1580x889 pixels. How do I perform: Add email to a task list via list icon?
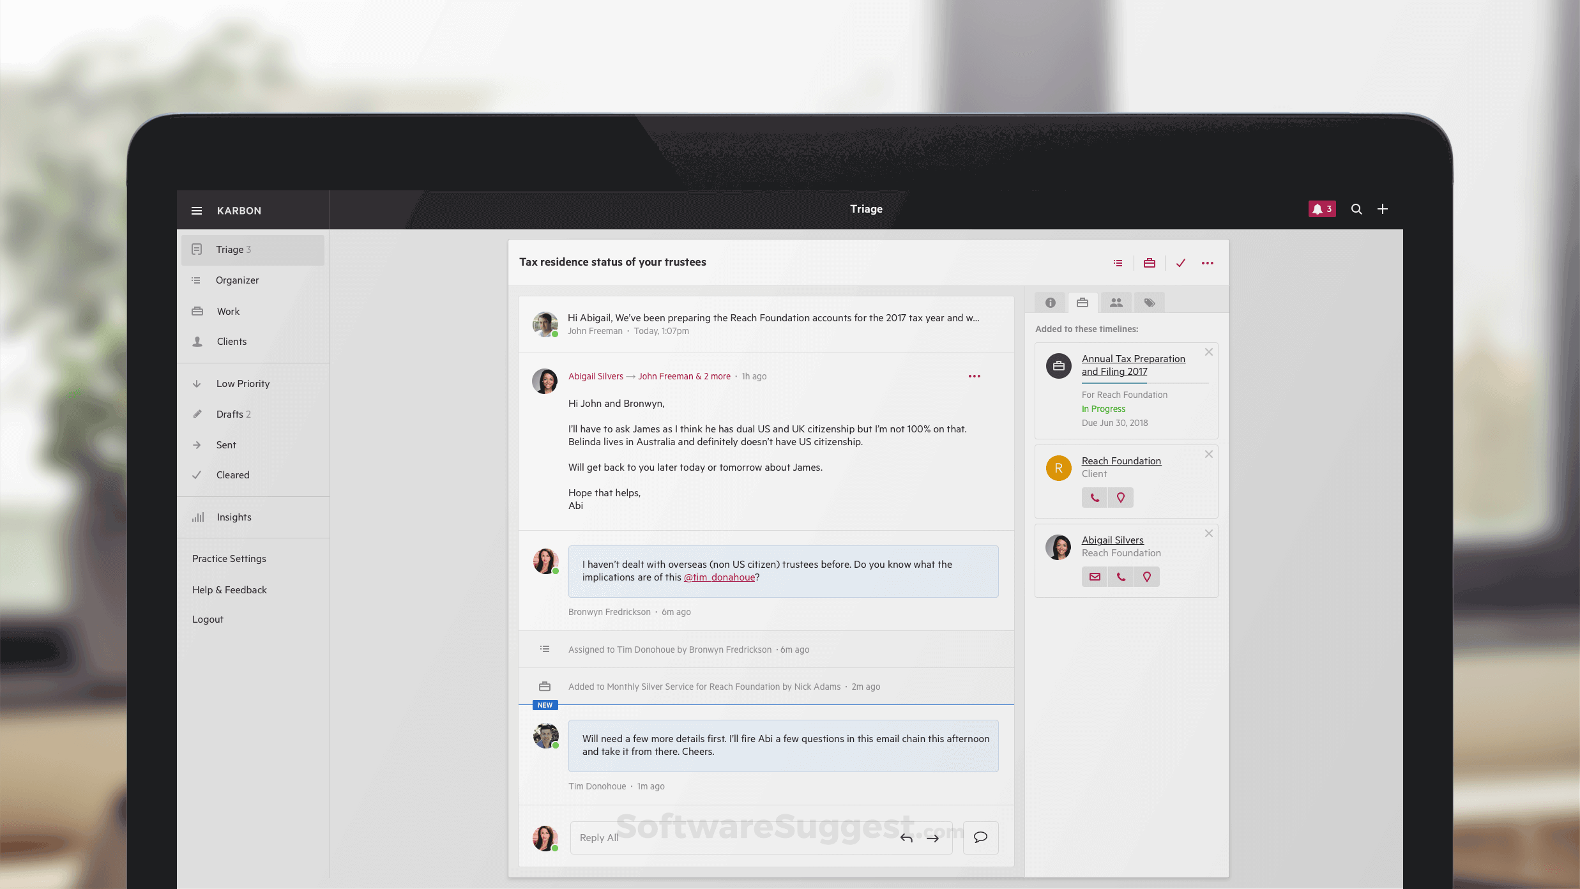point(1117,263)
